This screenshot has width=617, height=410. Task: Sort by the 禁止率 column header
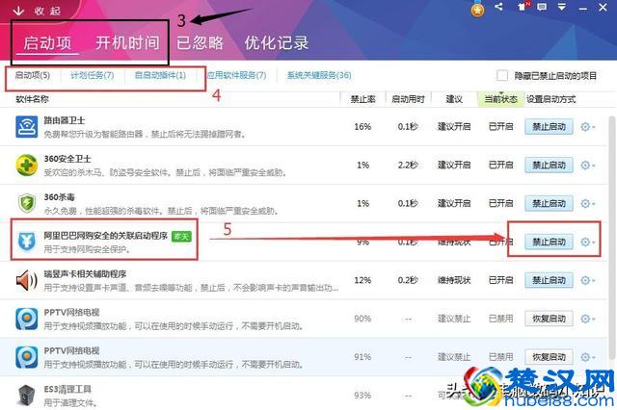click(x=362, y=99)
